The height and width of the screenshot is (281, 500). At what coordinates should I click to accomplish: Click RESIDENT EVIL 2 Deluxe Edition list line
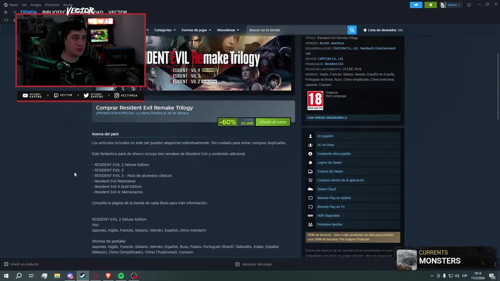pyautogui.click(x=120, y=165)
